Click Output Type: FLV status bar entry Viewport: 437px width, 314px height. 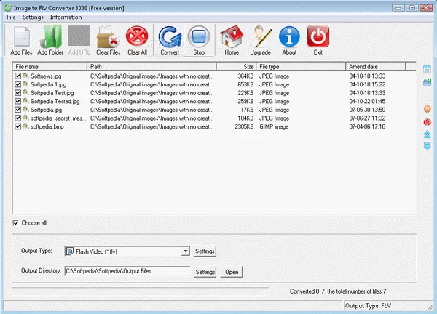tap(368, 306)
